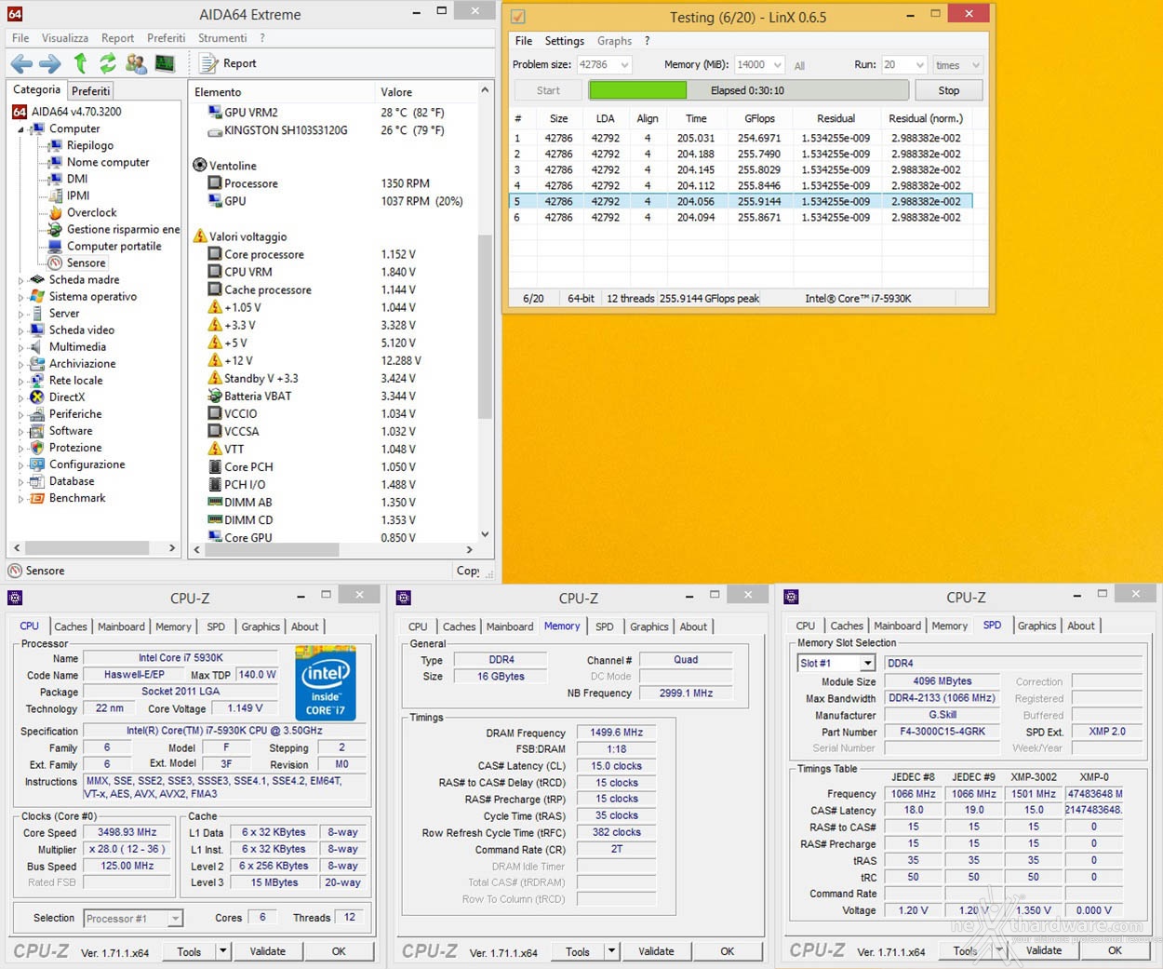This screenshot has height=969, width=1163.
Task: Select Computer portatile tree item
Action: [114, 246]
